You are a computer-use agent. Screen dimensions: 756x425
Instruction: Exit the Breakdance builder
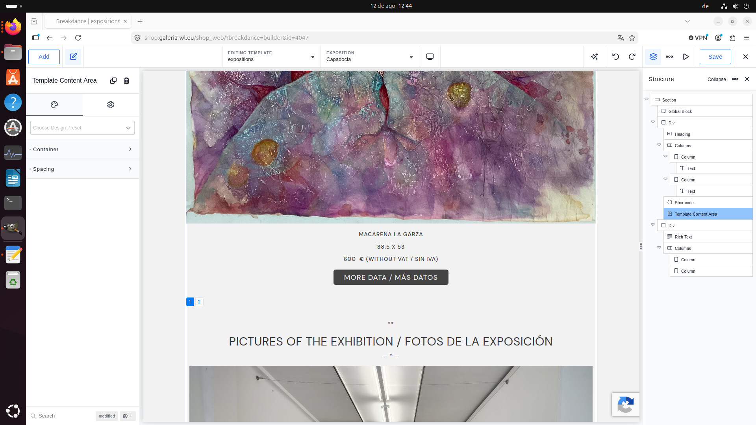pos(745,57)
